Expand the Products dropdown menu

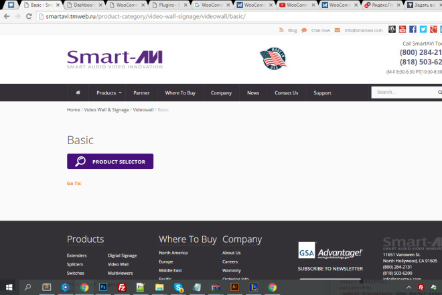point(108,93)
